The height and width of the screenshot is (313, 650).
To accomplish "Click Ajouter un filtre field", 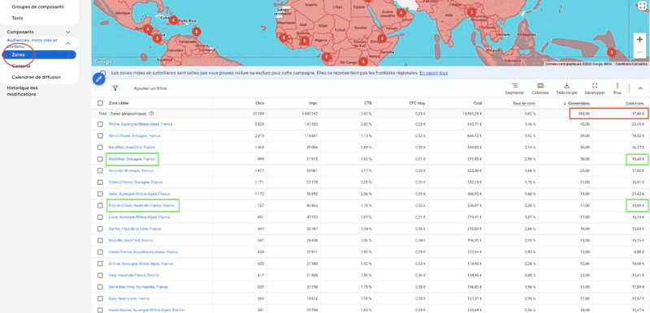I will pyautogui.click(x=150, y=88).
